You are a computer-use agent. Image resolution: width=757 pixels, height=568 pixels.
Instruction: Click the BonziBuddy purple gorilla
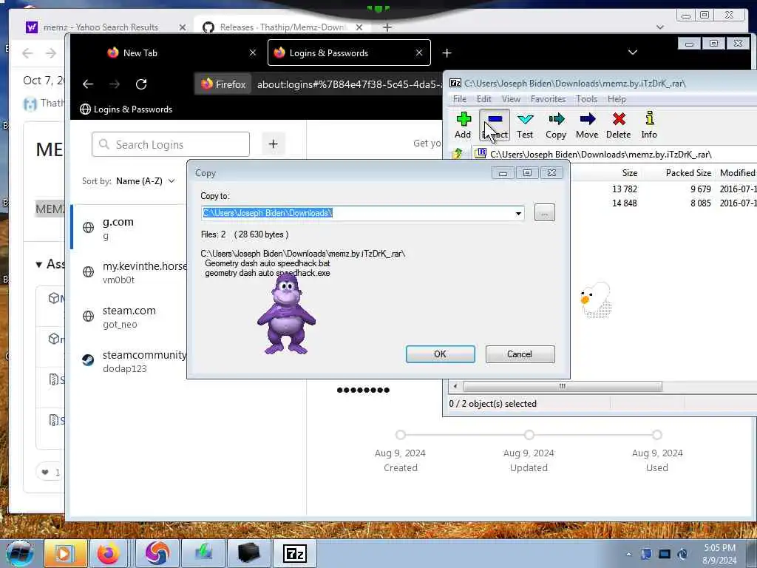286,313
